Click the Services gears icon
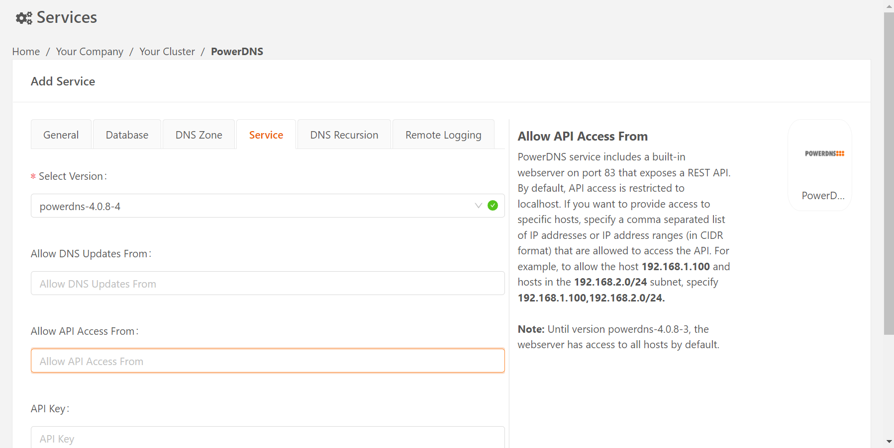Screen dimensions: 894x448 24,18
